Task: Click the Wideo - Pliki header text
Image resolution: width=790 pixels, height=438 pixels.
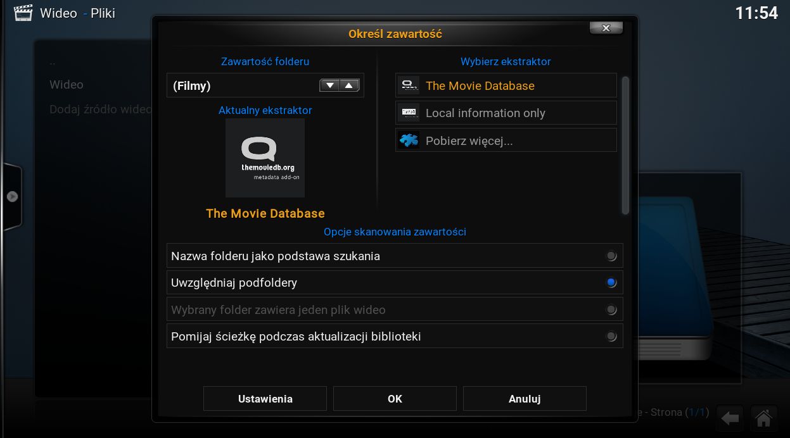Action: click(77, 13)
